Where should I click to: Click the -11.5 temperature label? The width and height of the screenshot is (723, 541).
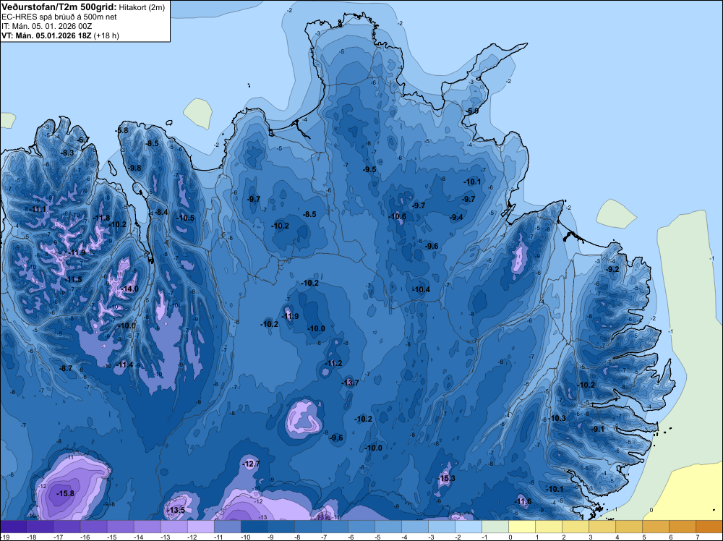point(74,279)
